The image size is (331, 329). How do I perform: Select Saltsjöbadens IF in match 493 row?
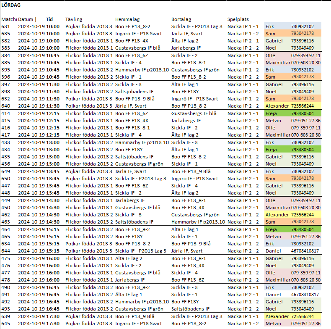point(190,309)
